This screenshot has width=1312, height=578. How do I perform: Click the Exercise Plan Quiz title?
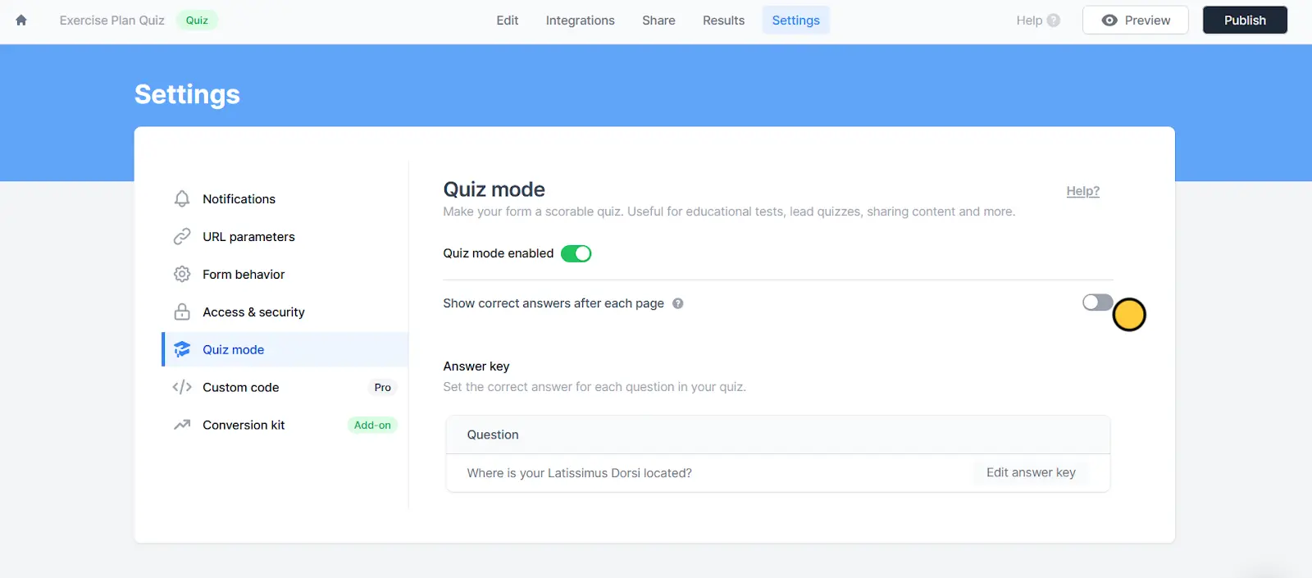pyautogui.click(x=112, y=20)
